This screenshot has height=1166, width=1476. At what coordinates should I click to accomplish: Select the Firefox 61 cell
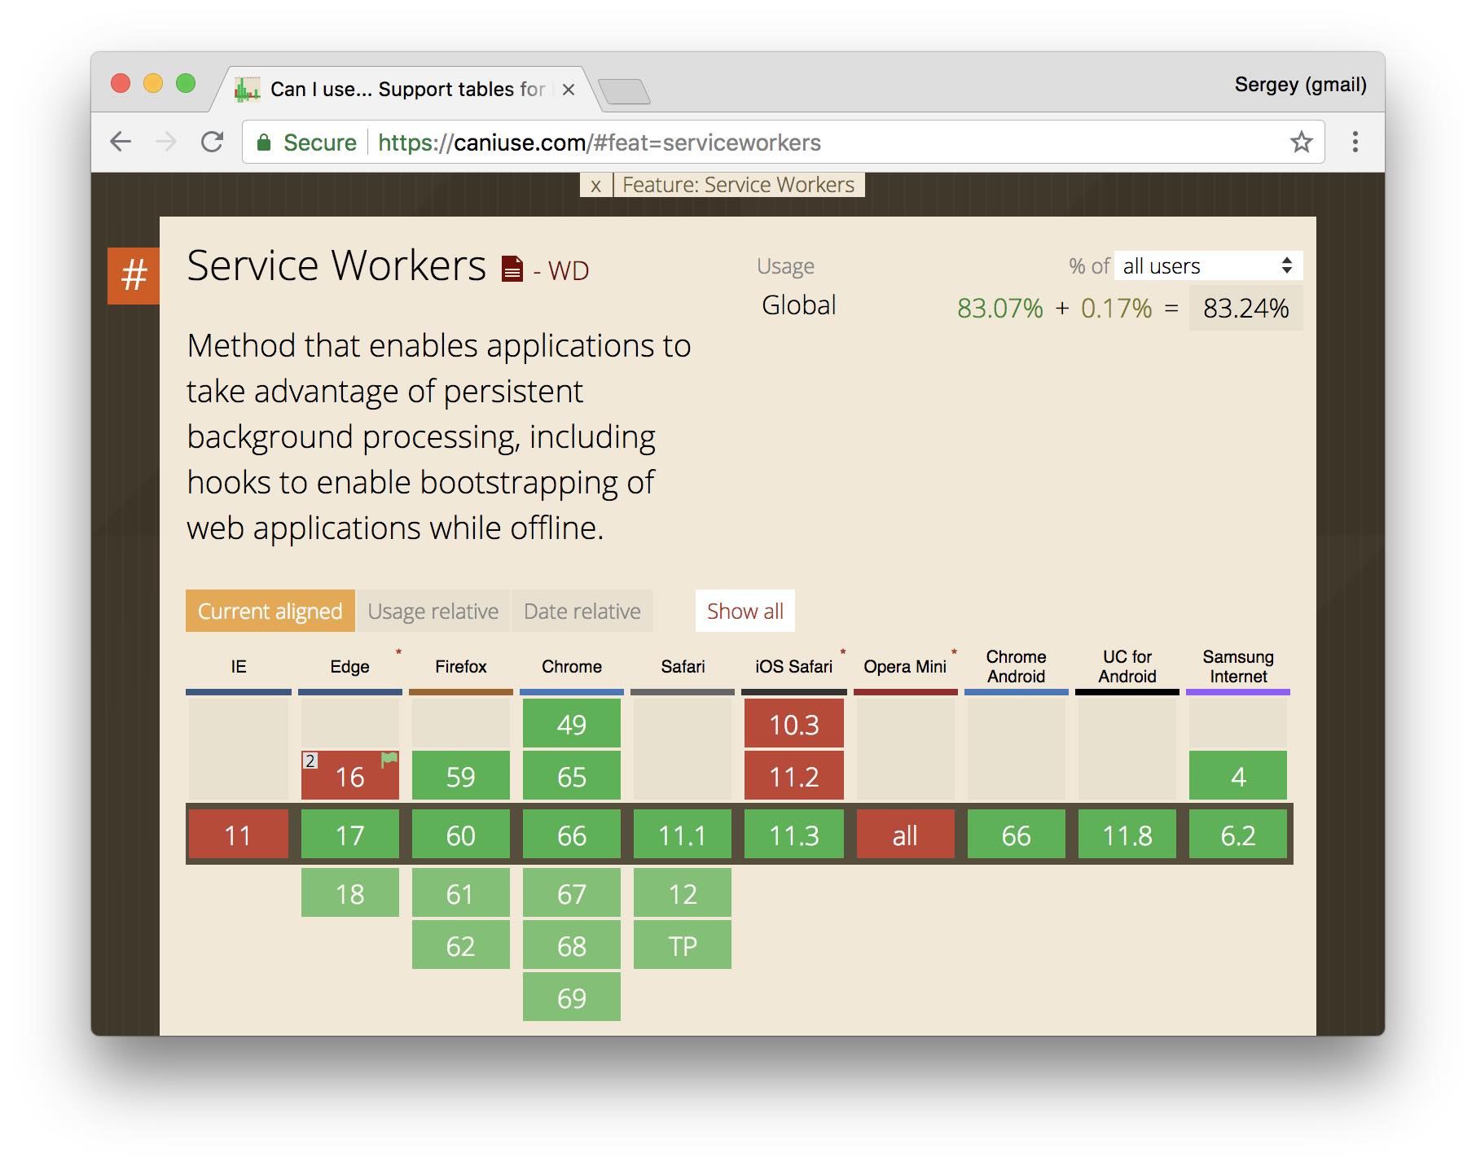461,893
